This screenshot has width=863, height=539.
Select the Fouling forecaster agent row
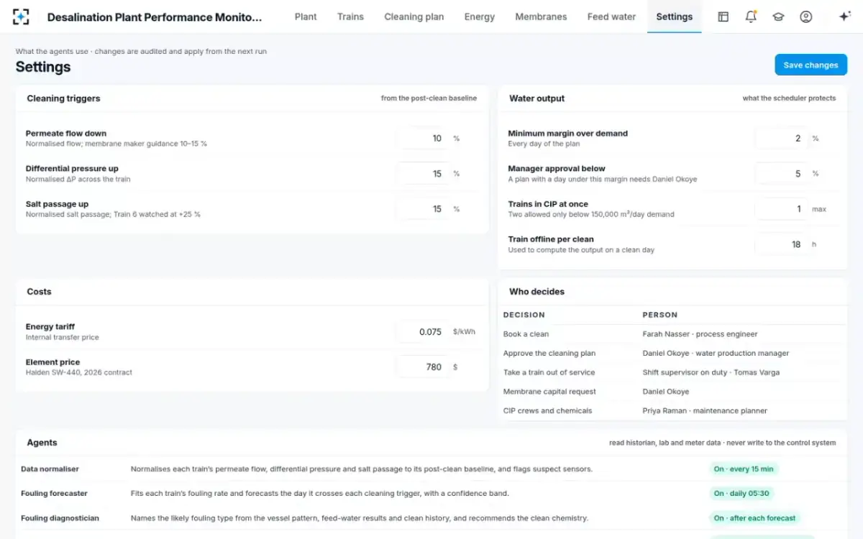pos(431,494)
